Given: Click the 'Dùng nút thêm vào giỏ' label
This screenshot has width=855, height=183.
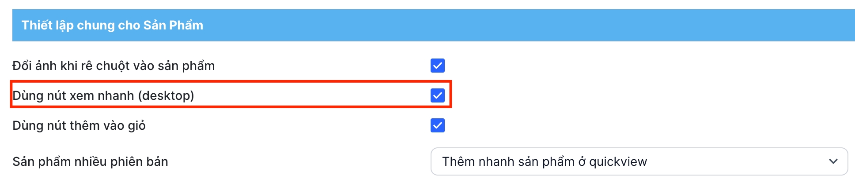Looking at the screenshot, I should 79,125.
